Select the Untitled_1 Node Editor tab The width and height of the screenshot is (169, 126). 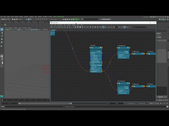click(x=54, y=30)
